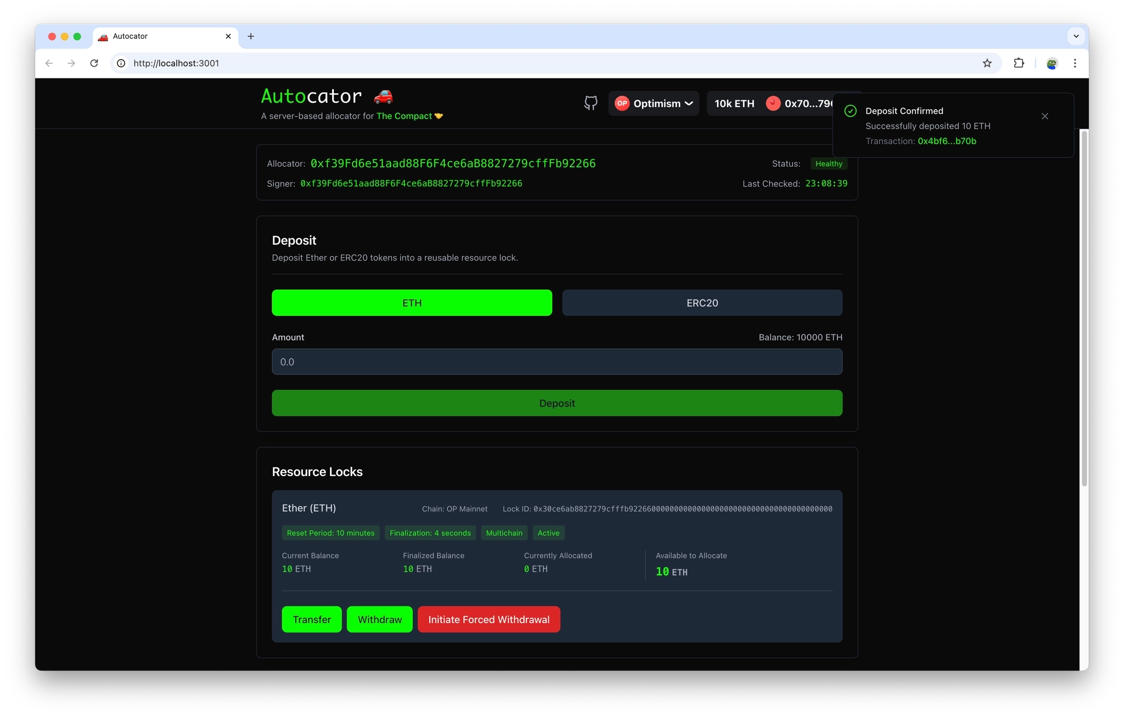Open The Compact link
Image resolution: width=1124 pixels, height=717 pixels.
[404, 116]
